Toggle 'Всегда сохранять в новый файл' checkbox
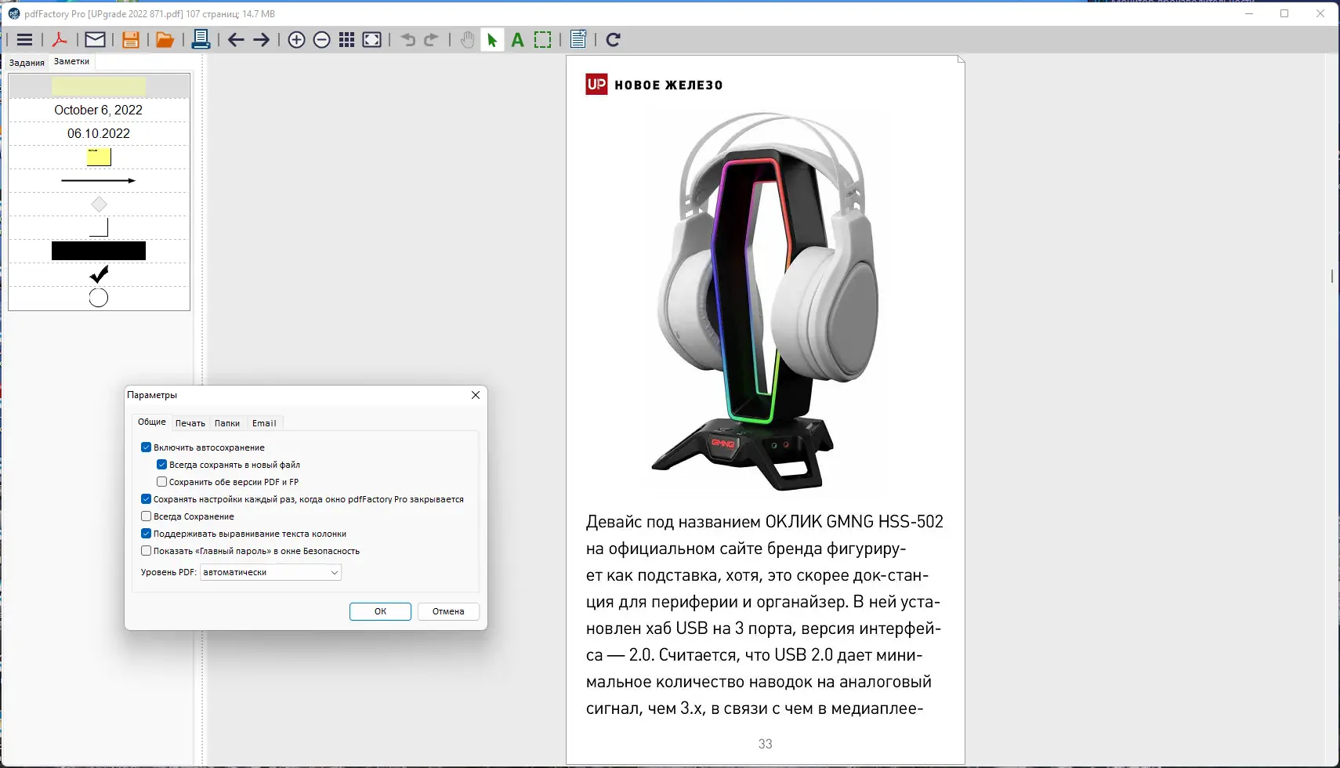 click(x=161, y=465)
